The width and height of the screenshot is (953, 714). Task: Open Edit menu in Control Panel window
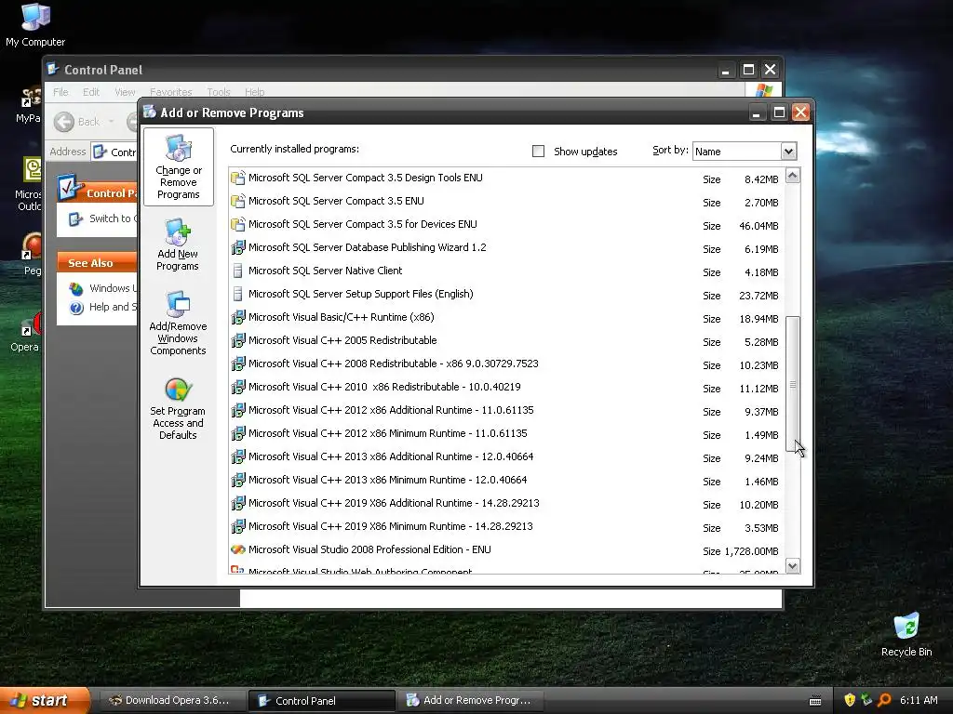(x=91, y=92)
